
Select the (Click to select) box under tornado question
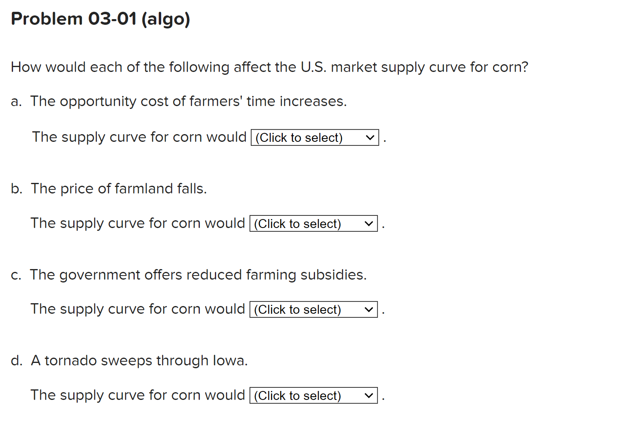[x=313, y=395]
